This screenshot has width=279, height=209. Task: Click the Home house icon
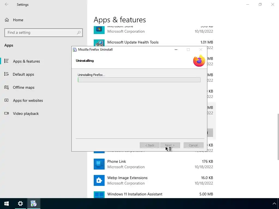7,20
